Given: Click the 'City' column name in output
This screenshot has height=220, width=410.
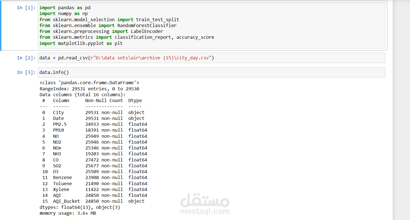Looking at the screenshot, I should click(58, 113).
